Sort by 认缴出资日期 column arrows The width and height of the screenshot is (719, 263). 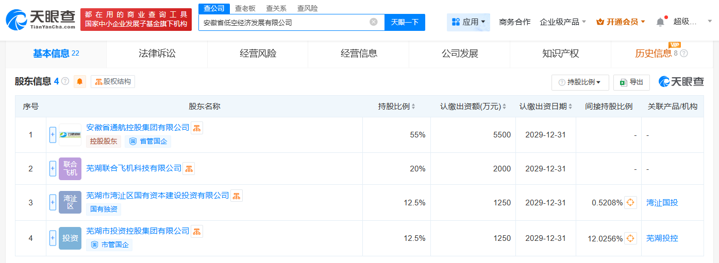tap(571, 107)
